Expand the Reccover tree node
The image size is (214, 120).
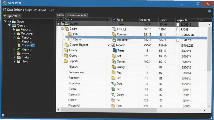[14, 33]
